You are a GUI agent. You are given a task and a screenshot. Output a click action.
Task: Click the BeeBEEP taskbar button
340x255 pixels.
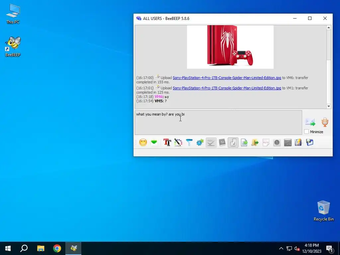(73, 248)
